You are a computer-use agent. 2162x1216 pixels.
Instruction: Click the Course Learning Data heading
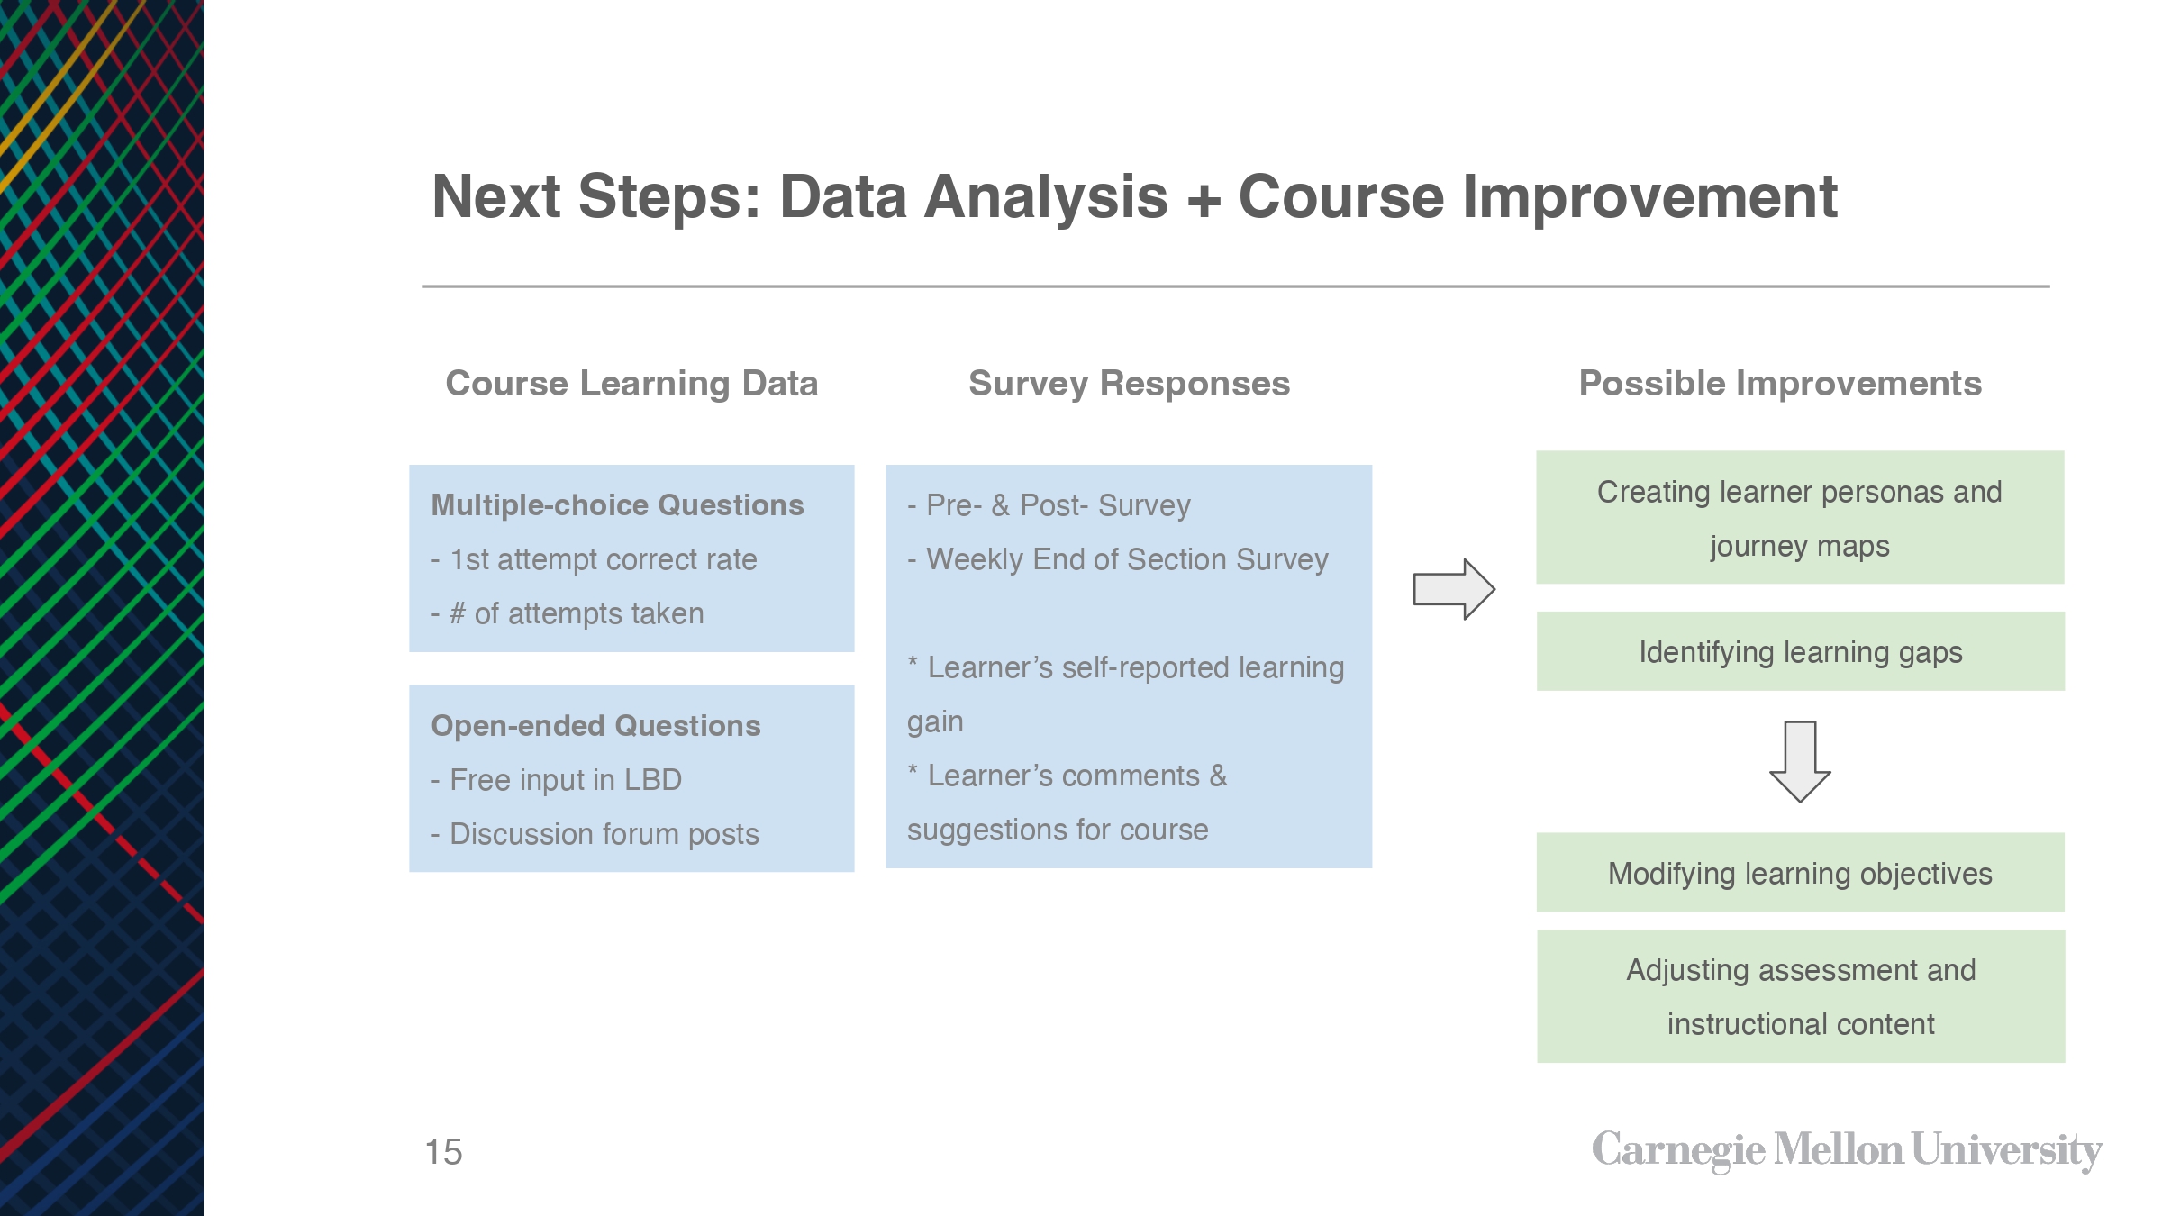point(631,384)
